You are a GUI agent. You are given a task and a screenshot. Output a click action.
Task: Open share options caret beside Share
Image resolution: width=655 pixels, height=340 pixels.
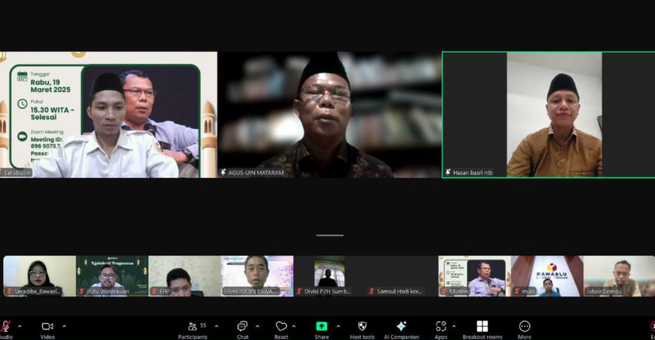click(338, 326)
